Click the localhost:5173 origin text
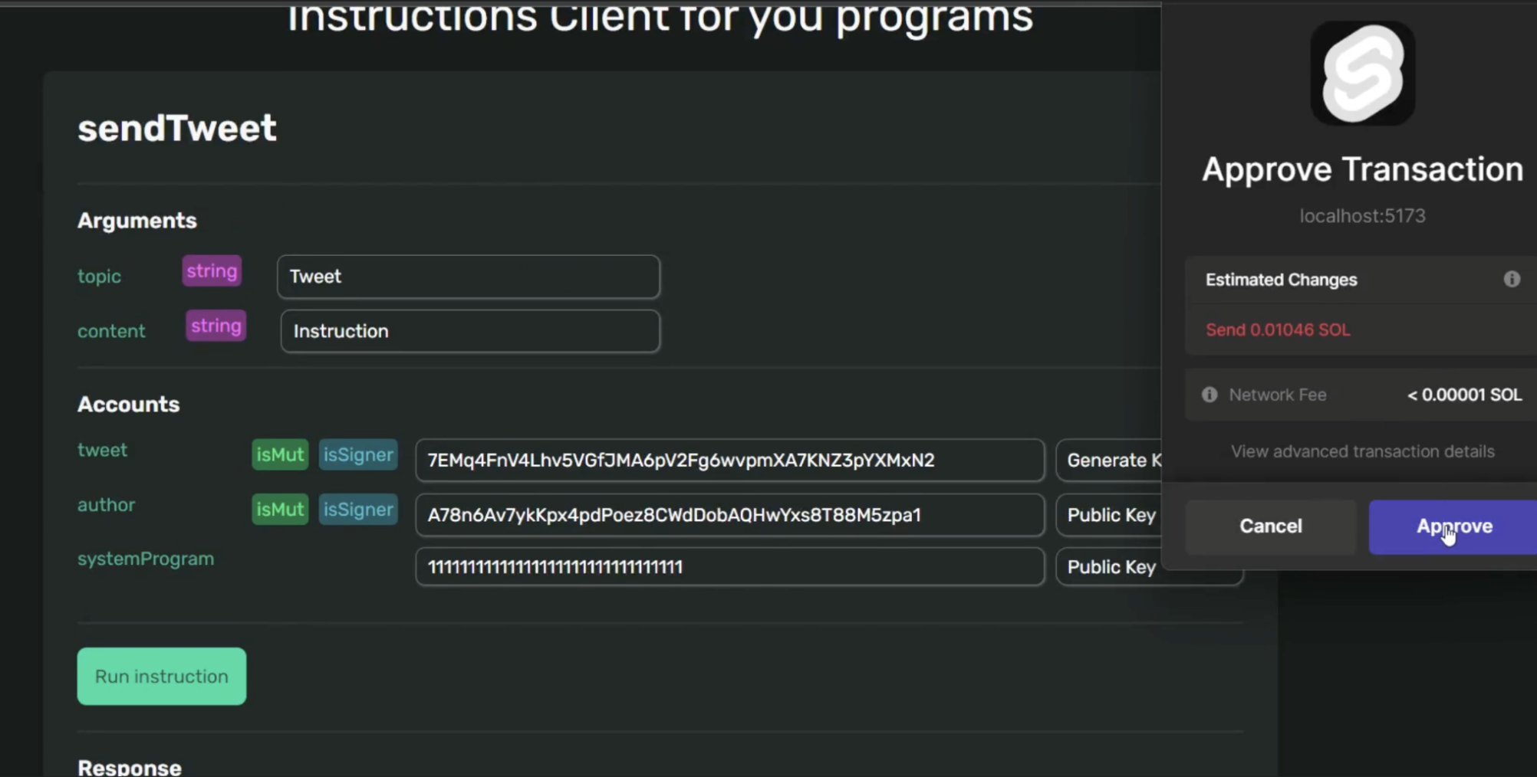 [1362, 216]
